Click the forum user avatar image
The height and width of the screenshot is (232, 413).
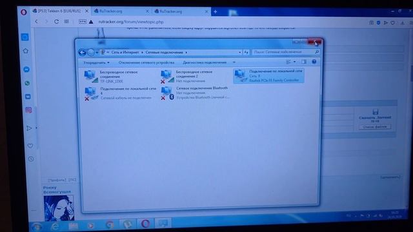(x=59, y=208)
